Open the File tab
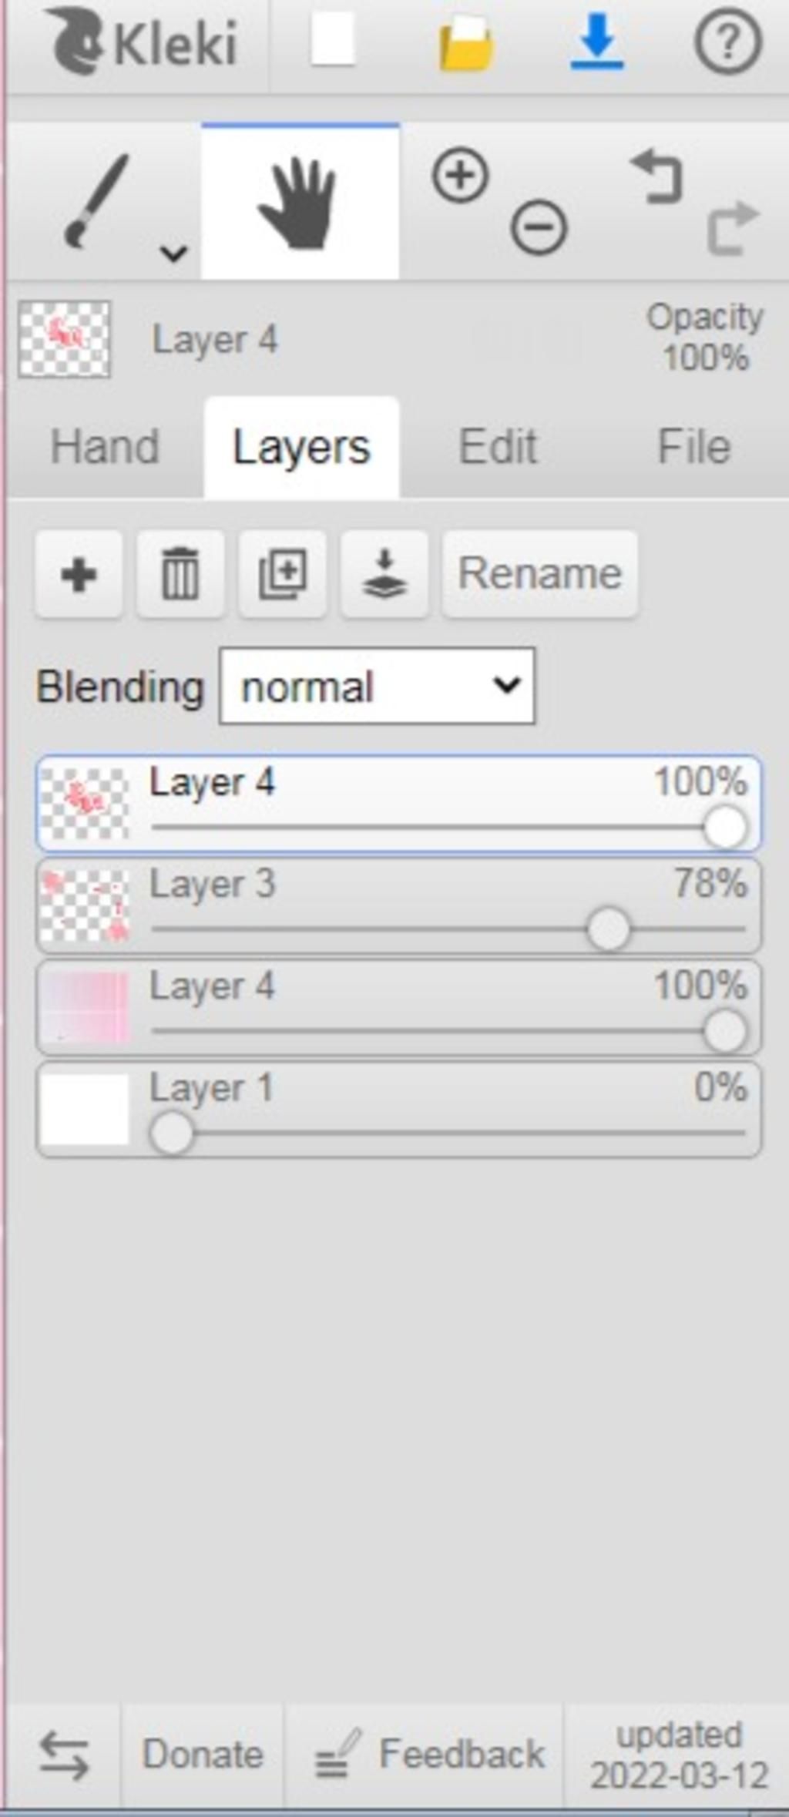 [x=693, y=447]
